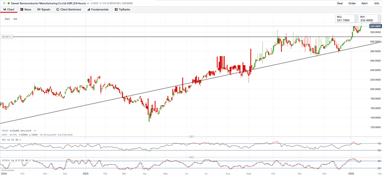The height and width of the screenshot is (175, 382).
Task: Open the Signals tab label
Action: point(46,9)
